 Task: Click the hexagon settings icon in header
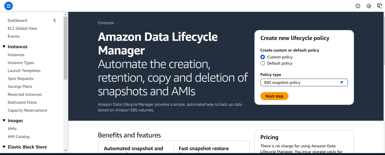click(369, 6)
